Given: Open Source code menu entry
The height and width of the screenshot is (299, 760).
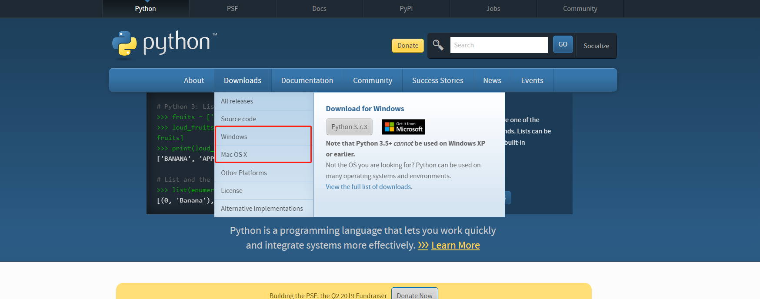Looking at the screenshot, I should tap(263, 119).
